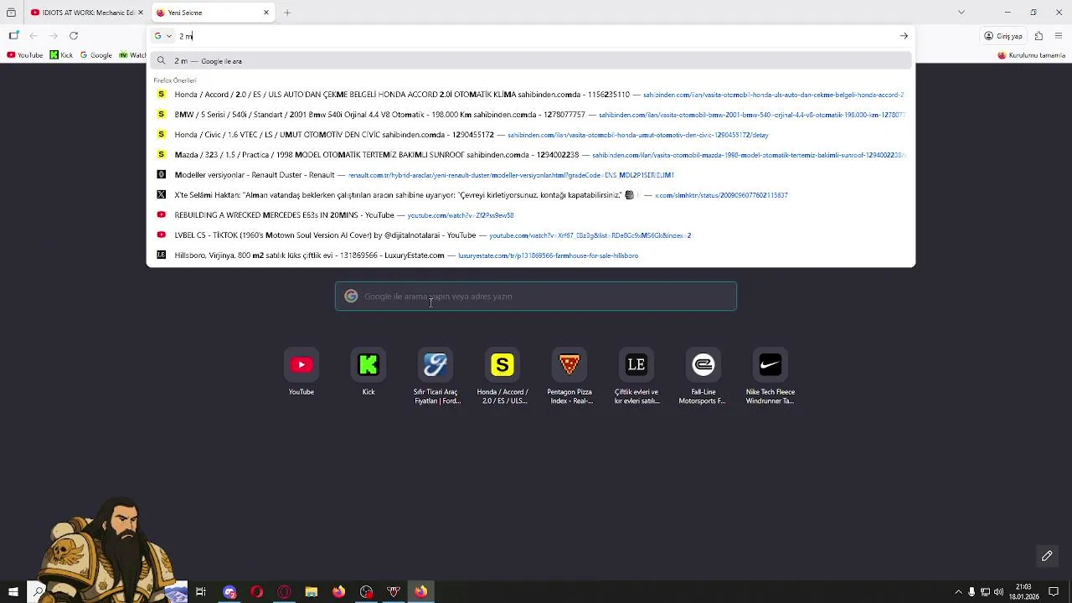Image resolution: width=1072 pixels, height=603 pixels.
Task: Open the Google search engine selector dropdown
Action: (x=162, y=36)
